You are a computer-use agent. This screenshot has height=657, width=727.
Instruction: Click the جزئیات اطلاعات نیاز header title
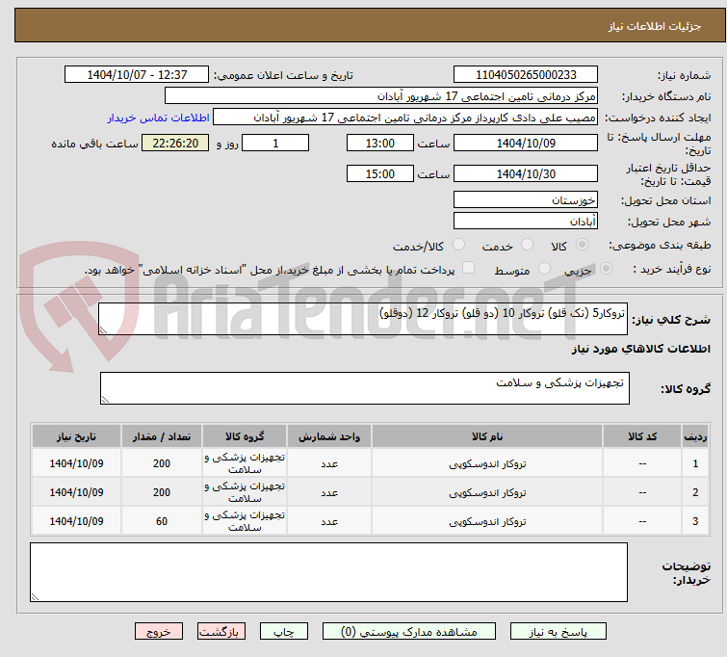coord(655,26)
